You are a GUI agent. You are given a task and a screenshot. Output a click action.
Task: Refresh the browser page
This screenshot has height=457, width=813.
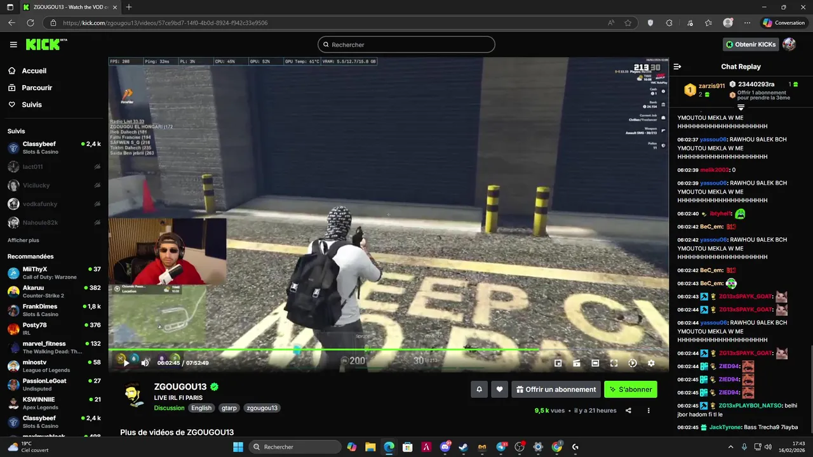(x=30, y=23)
